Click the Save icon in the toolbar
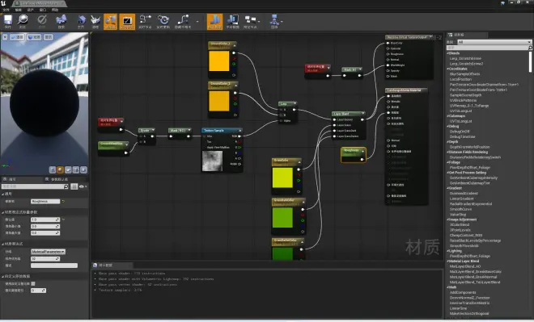This screenshot has width=534, height=322. (x=8, y=20)
